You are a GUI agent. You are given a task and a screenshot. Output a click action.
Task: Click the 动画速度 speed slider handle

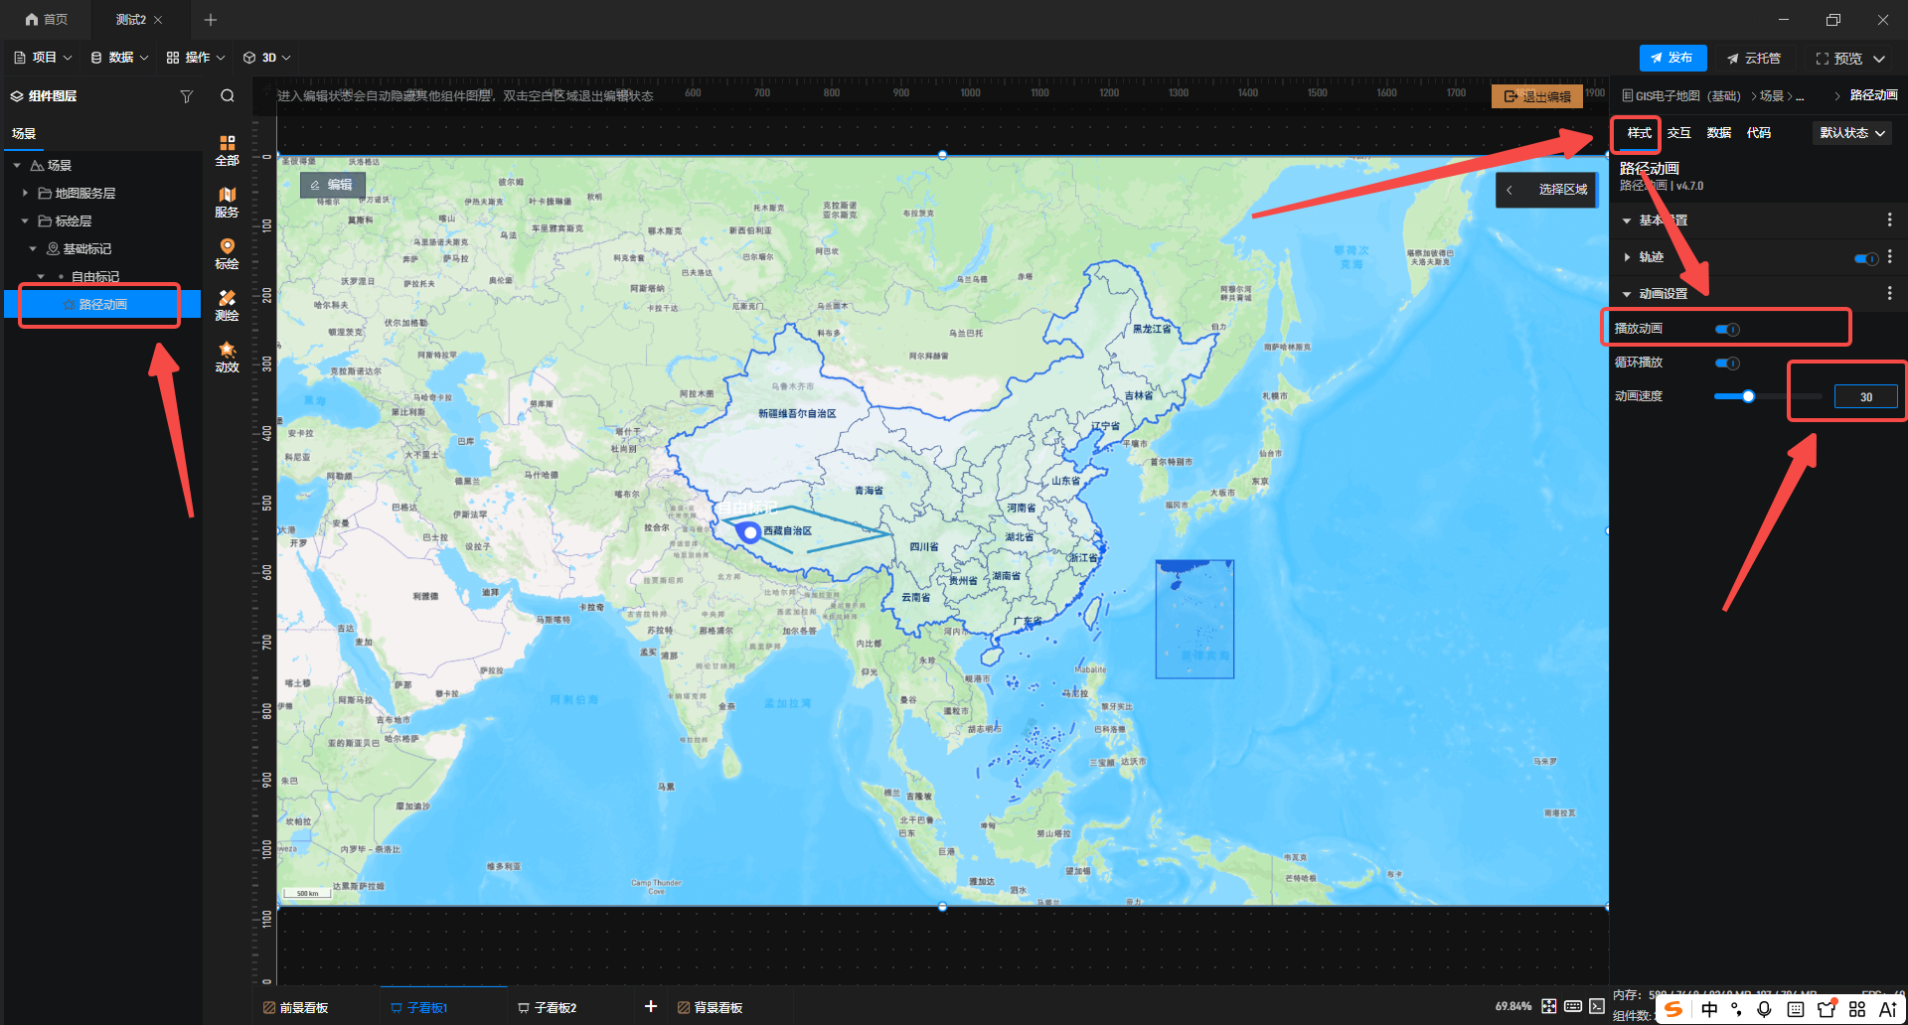(x=1748, y=396)
